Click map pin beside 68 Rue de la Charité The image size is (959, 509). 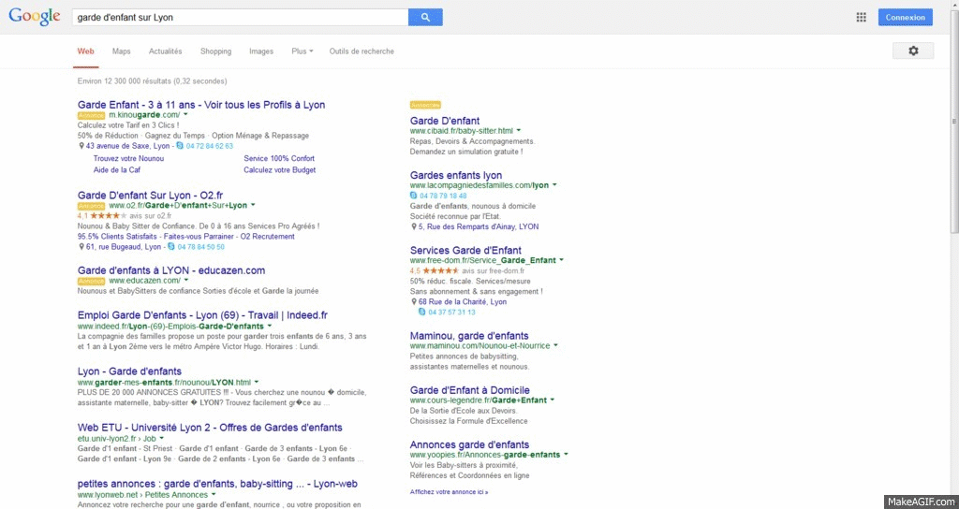413,302
